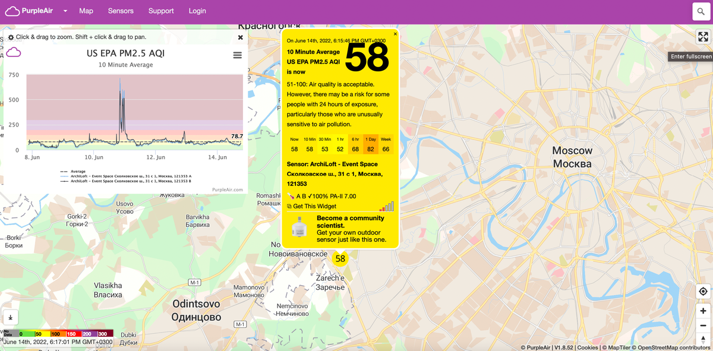Click the 78.7 value label on chart
Screen dimensions: 713x351
(237, 136)
